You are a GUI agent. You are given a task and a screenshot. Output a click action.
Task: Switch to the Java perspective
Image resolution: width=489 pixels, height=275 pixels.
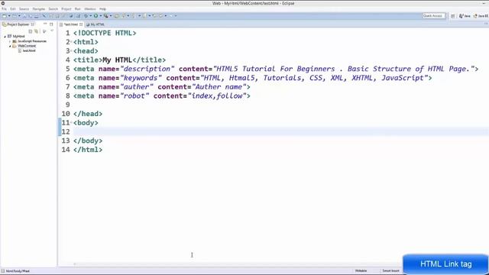pyautogui.click(x=465, y=16)
